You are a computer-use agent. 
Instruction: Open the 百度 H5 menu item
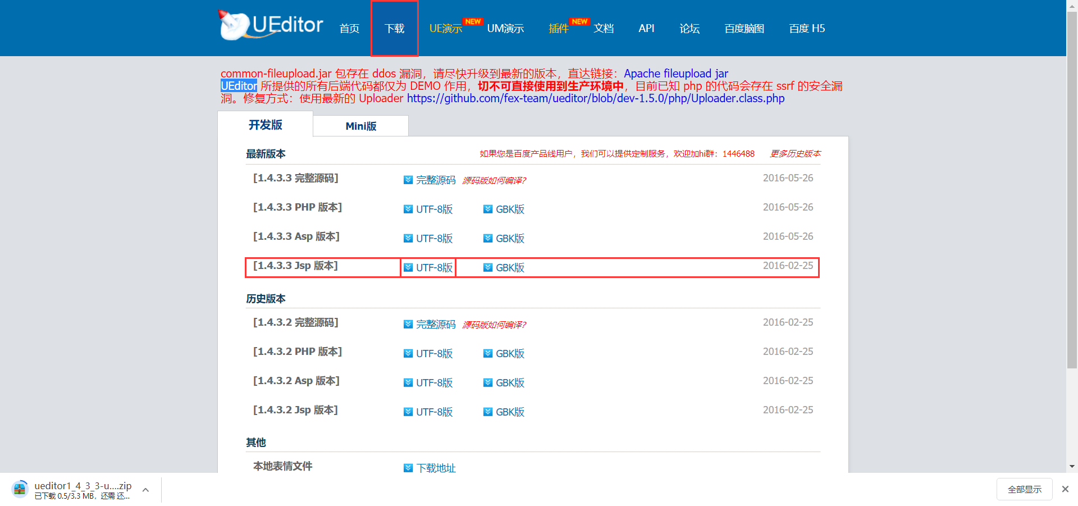point(807,28)
